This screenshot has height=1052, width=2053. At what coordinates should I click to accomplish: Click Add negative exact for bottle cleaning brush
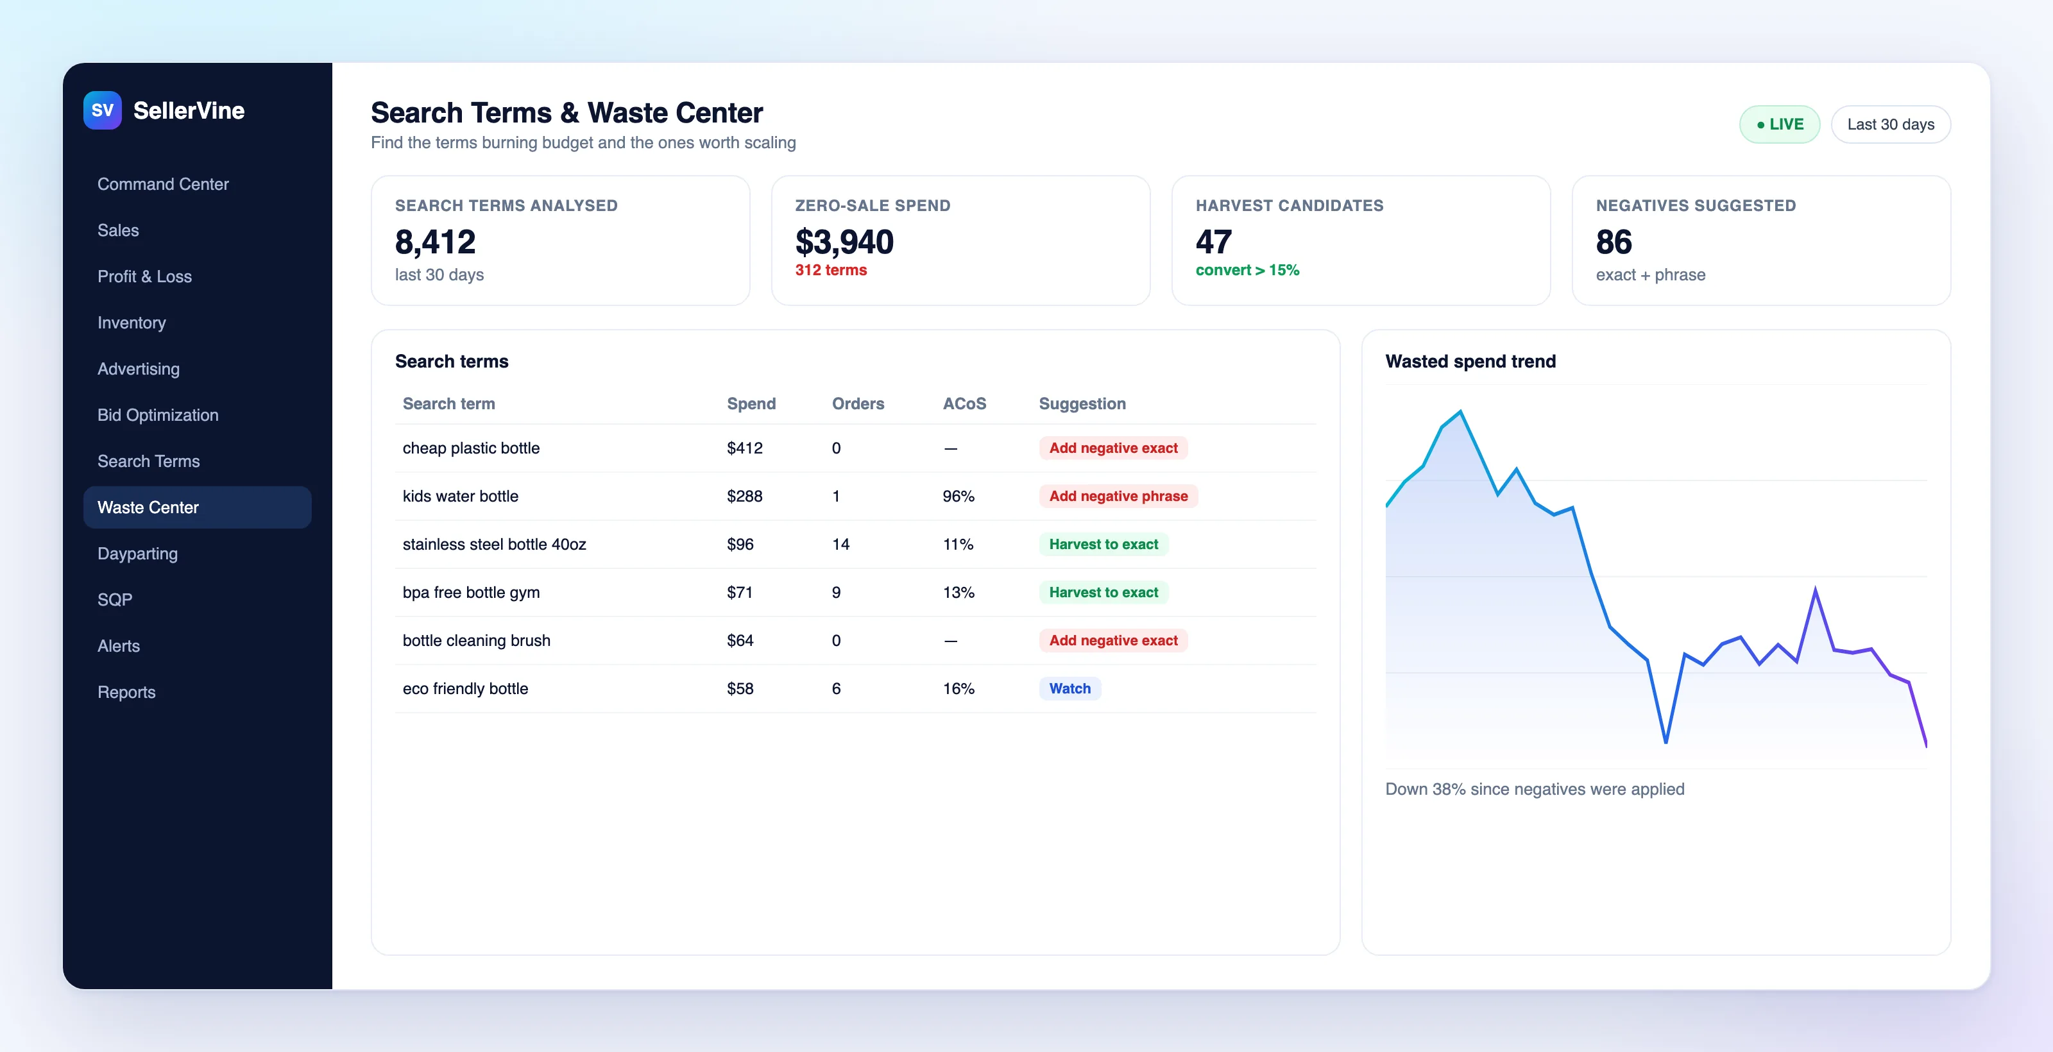click(x=1112, y=641)
